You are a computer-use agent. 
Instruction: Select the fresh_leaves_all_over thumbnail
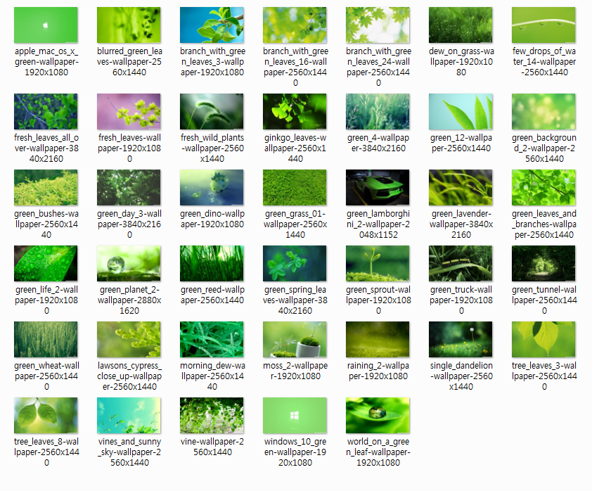click(46, 111)
